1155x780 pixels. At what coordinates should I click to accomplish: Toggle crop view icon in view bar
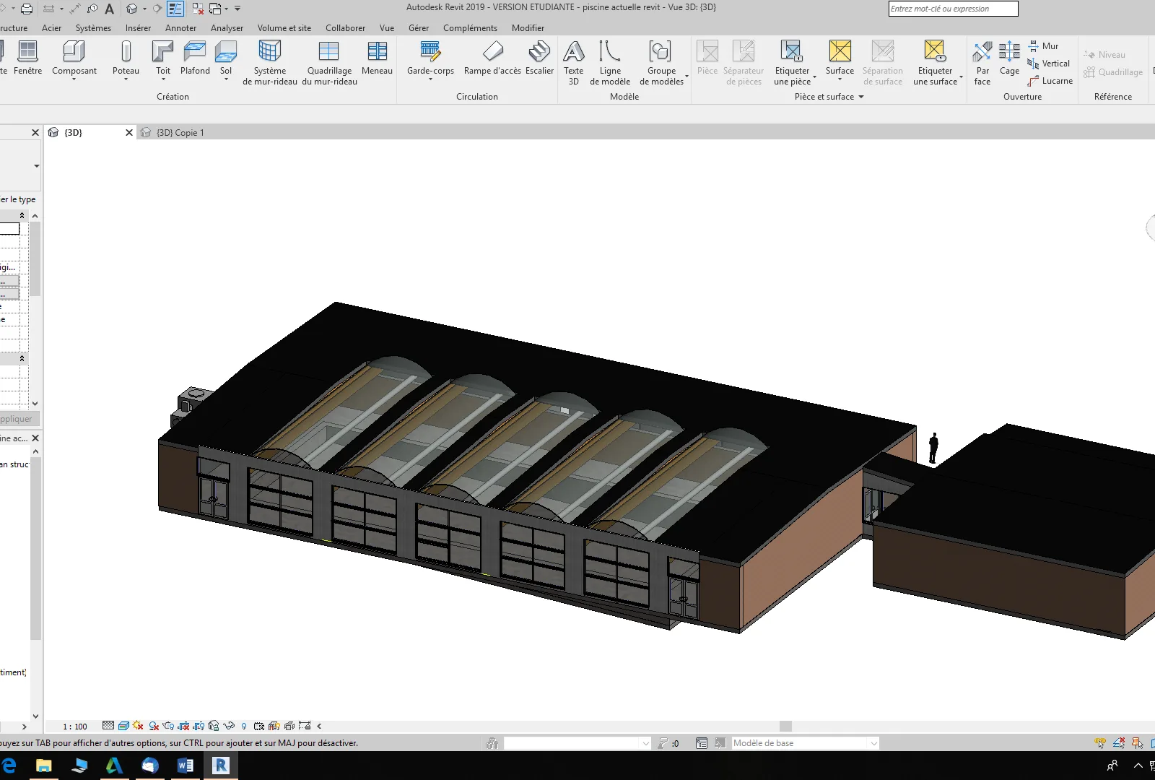click(x=184, y=726)
